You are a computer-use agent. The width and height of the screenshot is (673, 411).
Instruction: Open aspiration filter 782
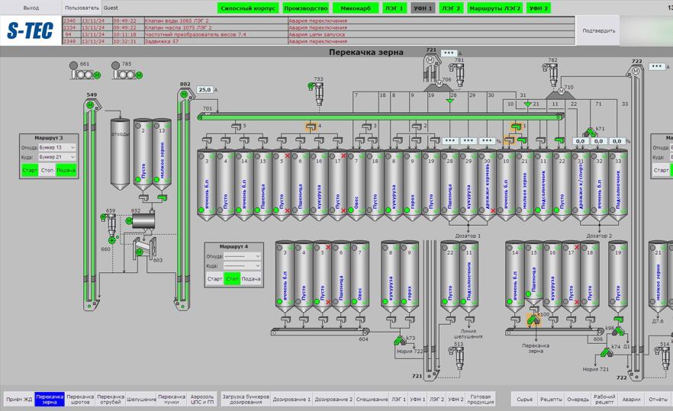tap(551, 74)
